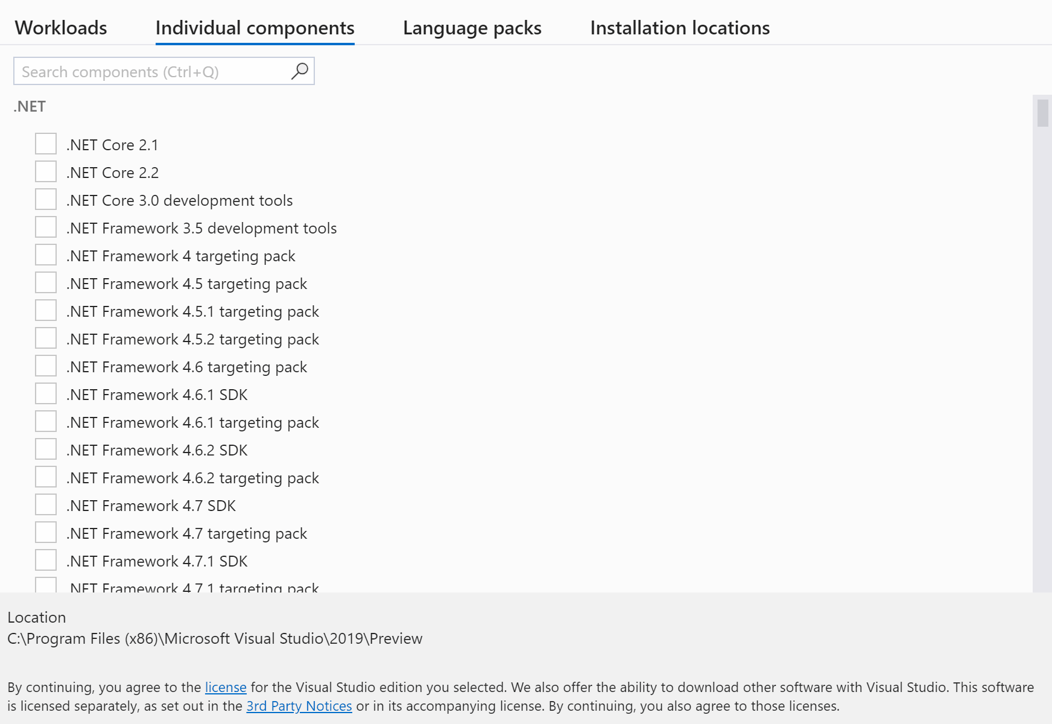The width and height of the screenshot is (1052, 724).
Task: Click the search magnifier icon
Action: pyautogui.click(x=300, y=71)
